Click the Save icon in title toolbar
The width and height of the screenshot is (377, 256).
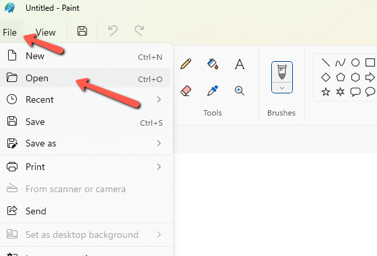(82, 31)
